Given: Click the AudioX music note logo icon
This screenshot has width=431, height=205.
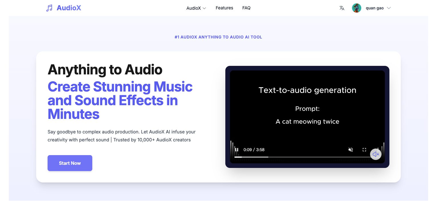Looking at the screenshot, I should coord(49,8).
